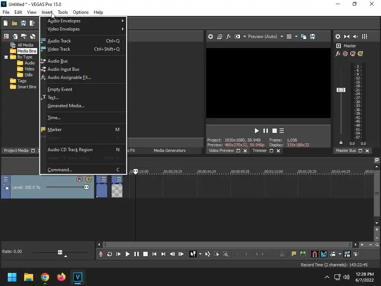Mute the Master bus

click(353, 54)
